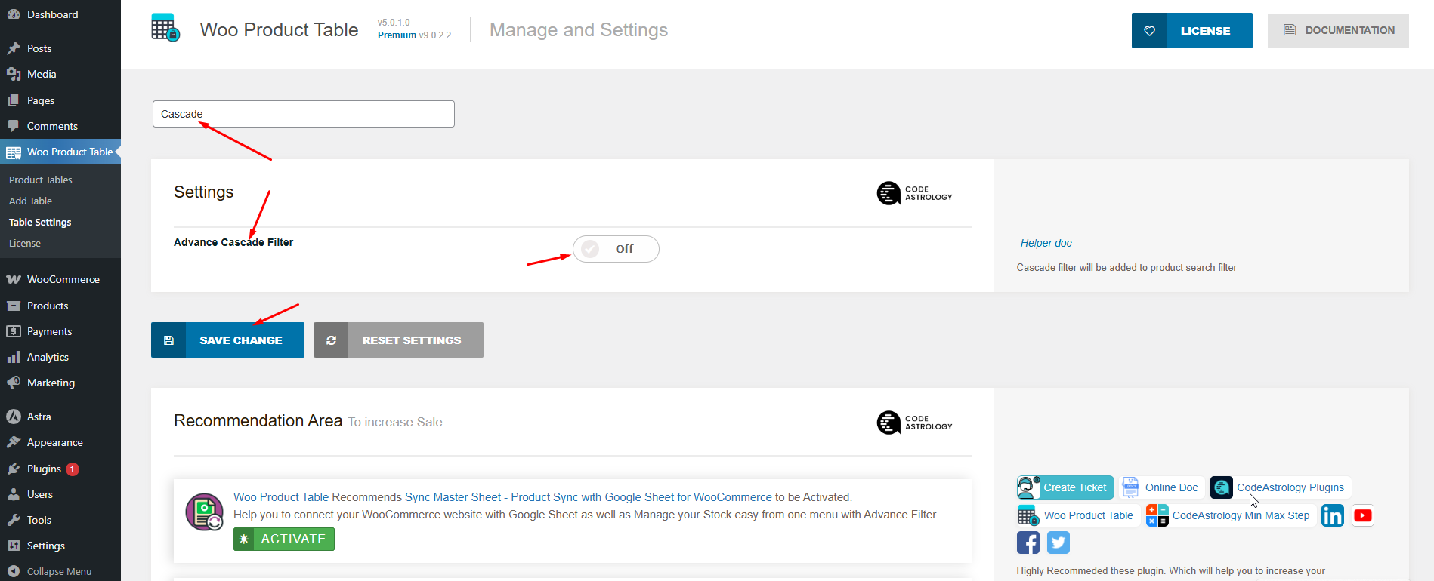Click the Media sidebar icon

click(x=13, y=74)
